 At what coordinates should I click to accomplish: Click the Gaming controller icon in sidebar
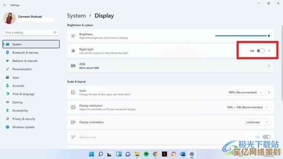(7, 102)
